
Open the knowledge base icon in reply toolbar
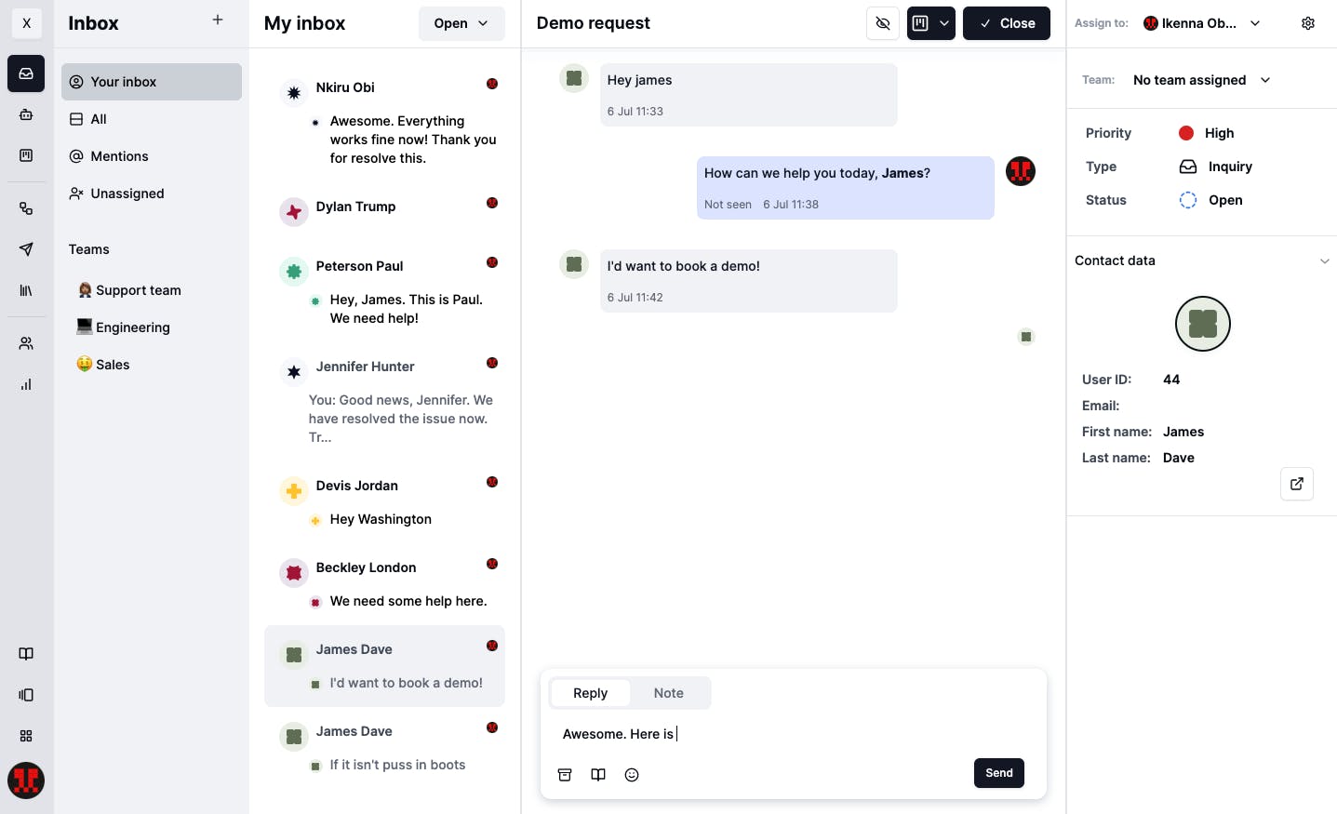[598, 775]
